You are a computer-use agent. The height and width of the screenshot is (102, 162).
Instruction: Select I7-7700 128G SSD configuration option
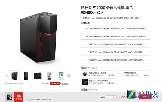[x=115, y=60]
